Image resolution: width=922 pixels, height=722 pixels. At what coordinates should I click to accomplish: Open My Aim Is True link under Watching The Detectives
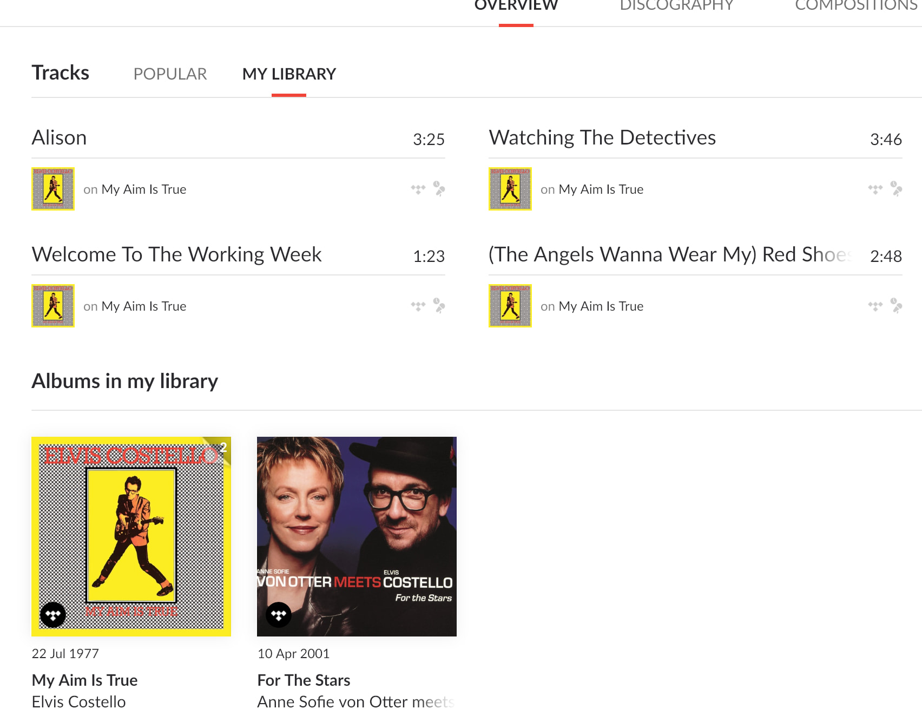[601, 189]
